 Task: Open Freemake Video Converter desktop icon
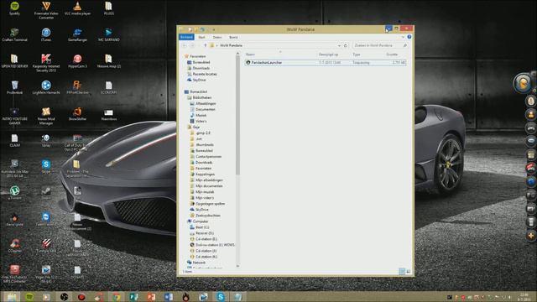(x=46, y=10)
